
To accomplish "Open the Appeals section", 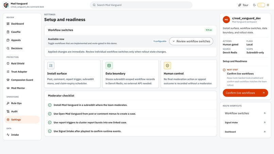I will click(22, 40).
